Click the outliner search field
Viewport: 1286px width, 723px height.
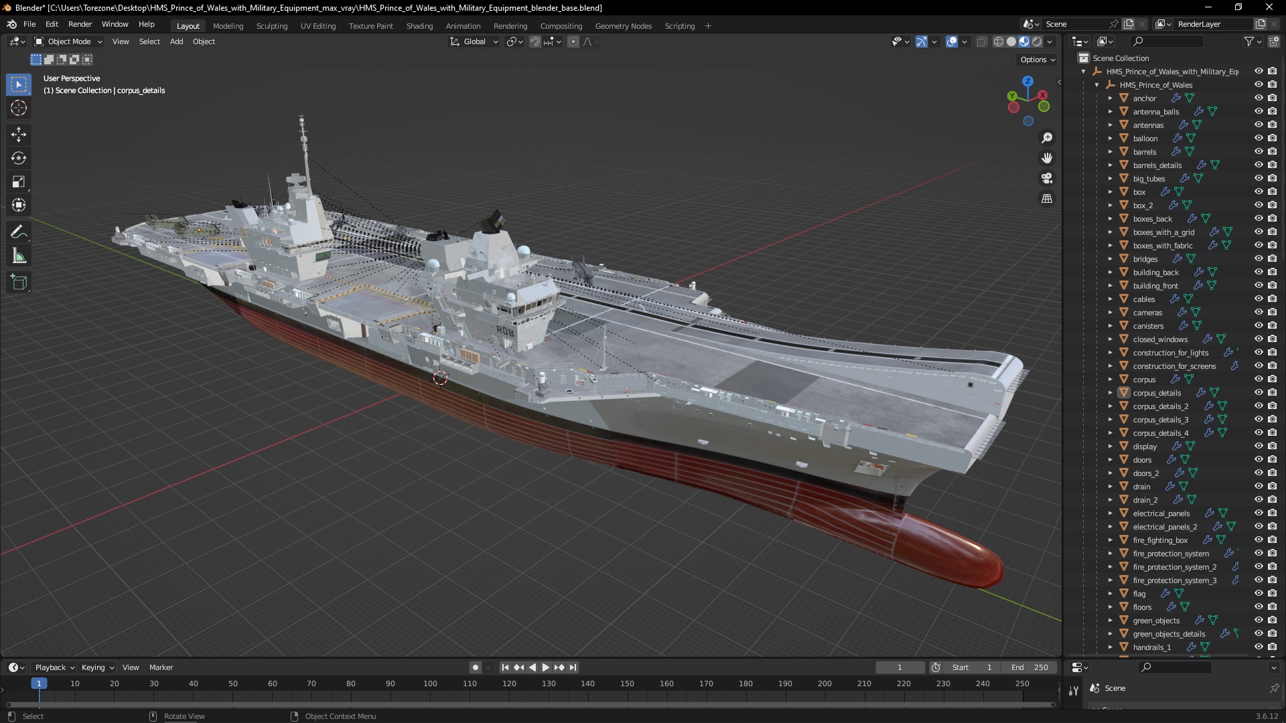[1165, 42]
